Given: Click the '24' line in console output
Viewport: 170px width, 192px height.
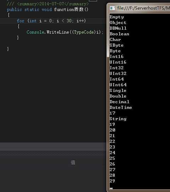Looking at the screenshot, I should click(x=112, y=152).
